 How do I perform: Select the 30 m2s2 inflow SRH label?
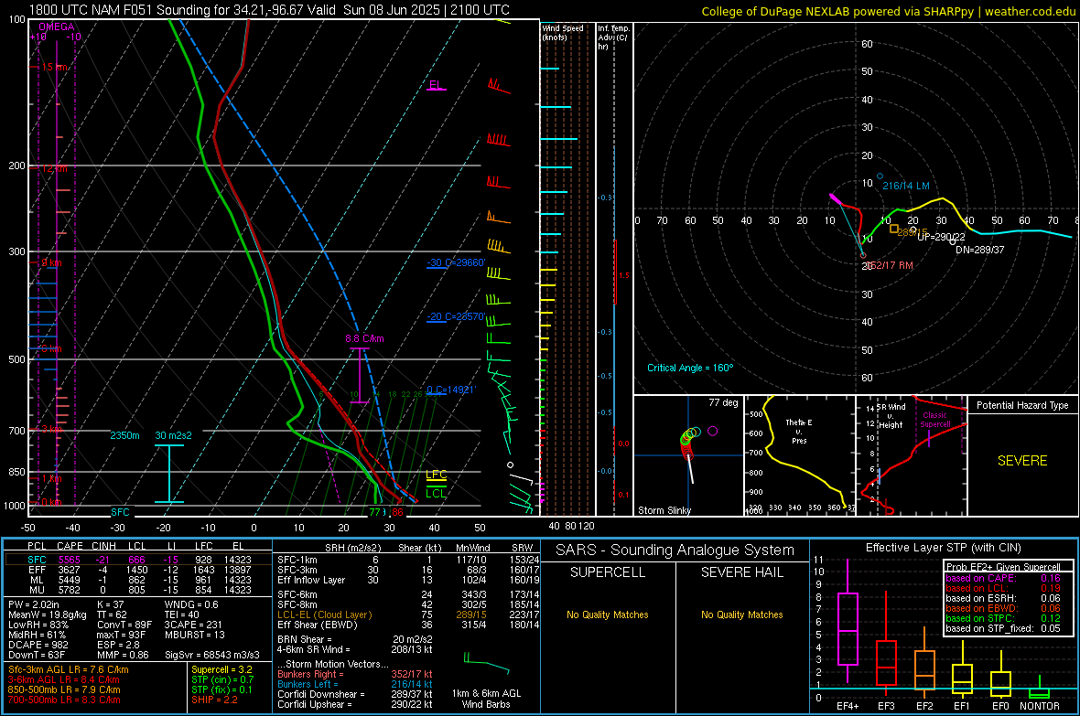point(174,435)
